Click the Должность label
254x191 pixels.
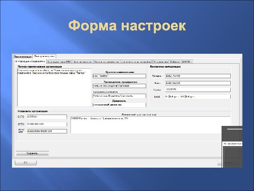click(119, 101)
